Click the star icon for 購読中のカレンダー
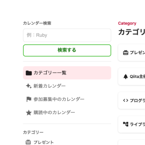Image resolution: width=145 pixels, height=145 pixels. coord(29,113)
